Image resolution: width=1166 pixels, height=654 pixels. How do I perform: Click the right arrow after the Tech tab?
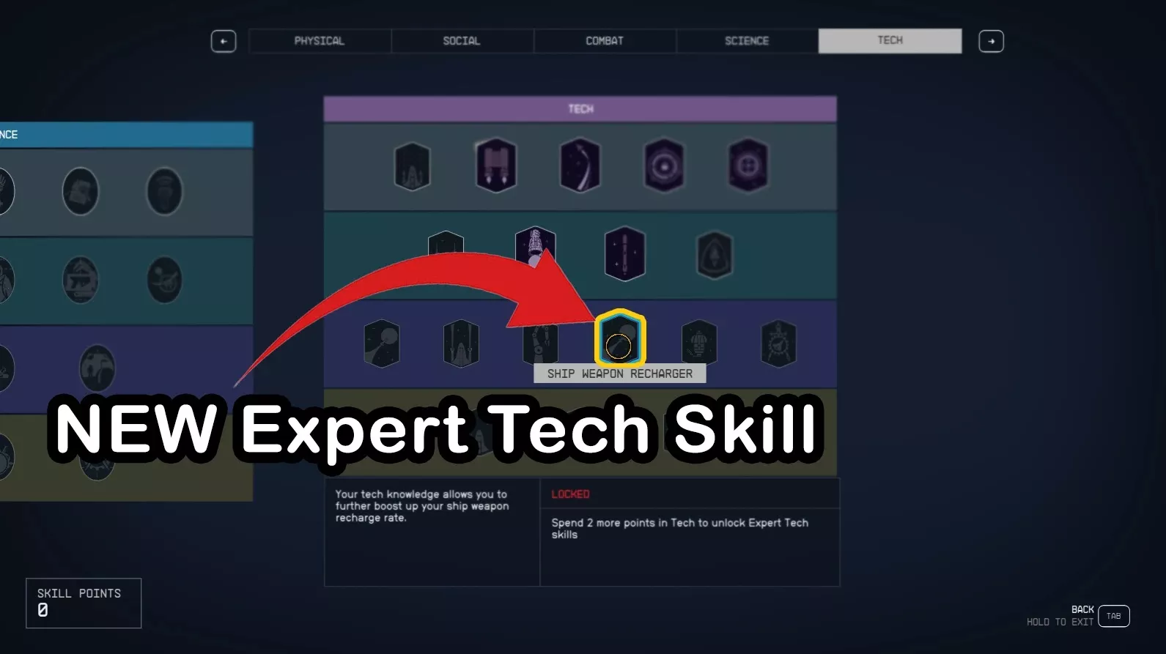(991, 41)
